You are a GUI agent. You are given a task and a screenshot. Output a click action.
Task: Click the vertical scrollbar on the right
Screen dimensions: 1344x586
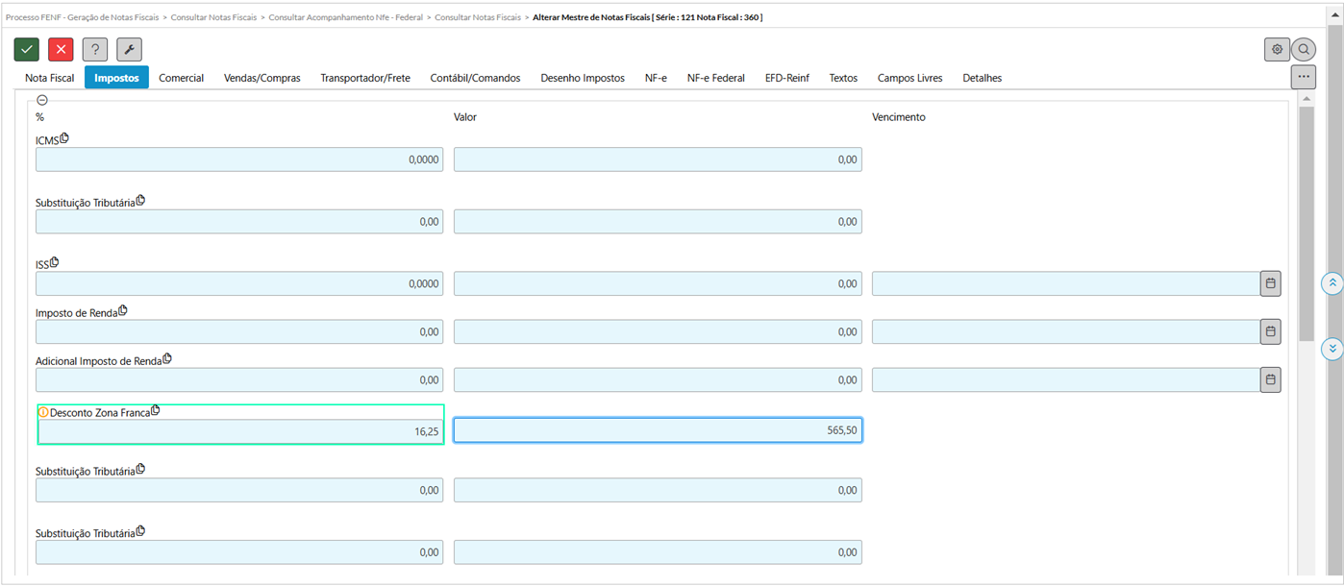pyautogui.click(x=1306, y=223)
